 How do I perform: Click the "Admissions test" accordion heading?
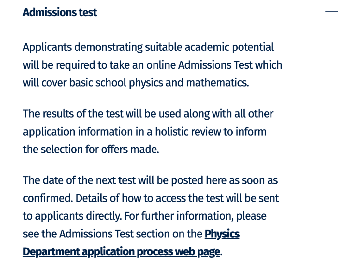(x=60, y=12)
